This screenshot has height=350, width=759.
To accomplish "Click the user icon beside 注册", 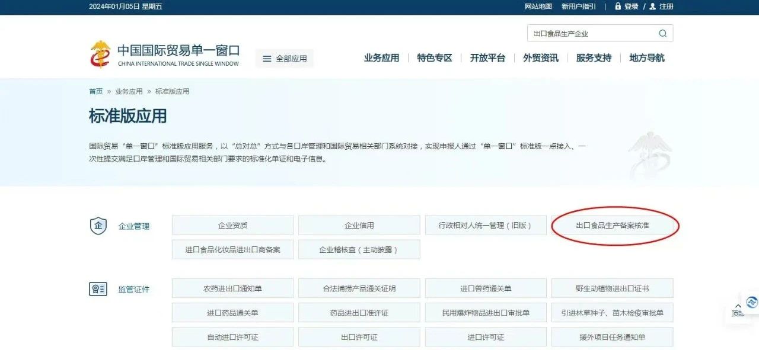I will tap(652, 7).
